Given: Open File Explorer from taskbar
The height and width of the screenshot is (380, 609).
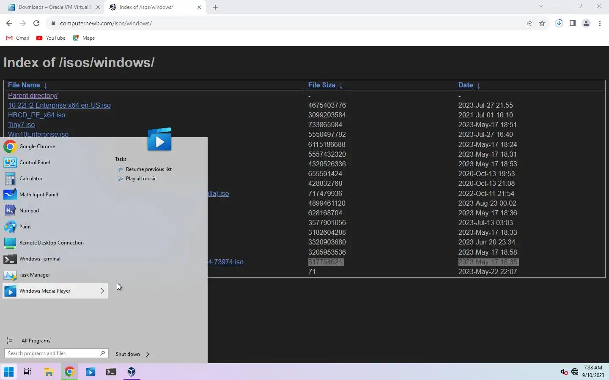Looking at the screenshot, I should 49,372.
